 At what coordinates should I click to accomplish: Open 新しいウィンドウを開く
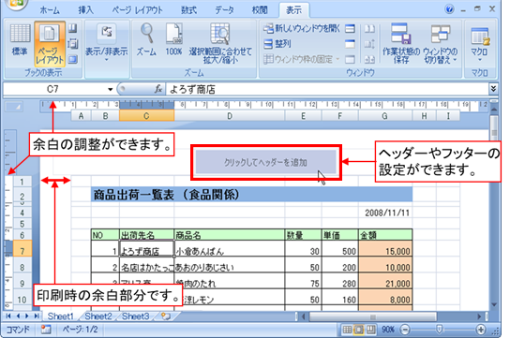pos(302,29)
